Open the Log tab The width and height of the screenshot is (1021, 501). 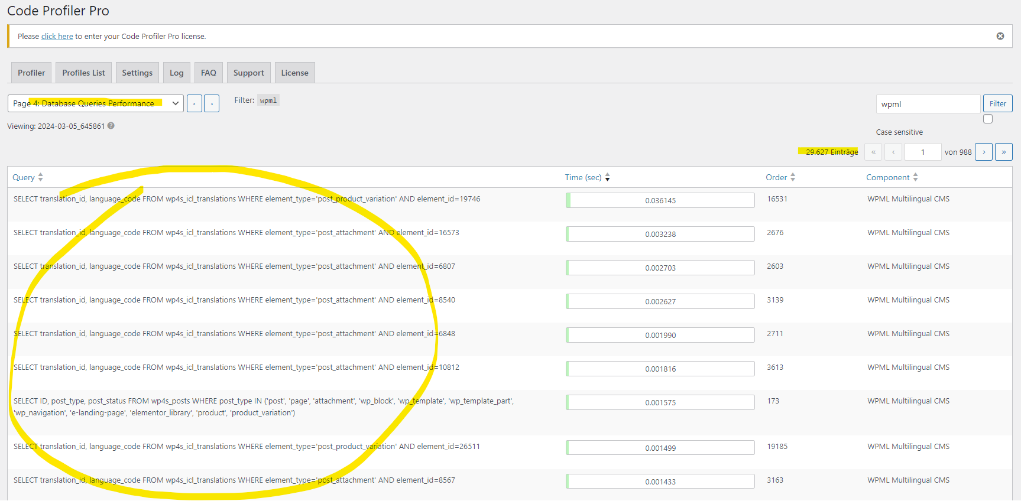tap(177, 73)
